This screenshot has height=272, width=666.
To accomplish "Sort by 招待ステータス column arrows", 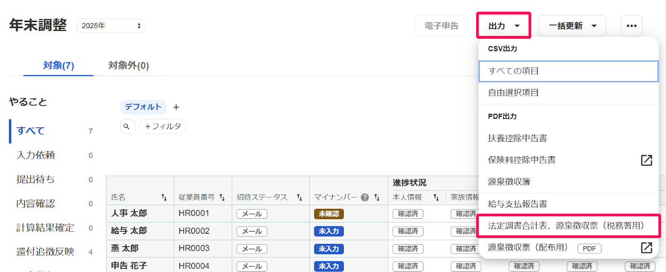I will click(x=299, y=198).
